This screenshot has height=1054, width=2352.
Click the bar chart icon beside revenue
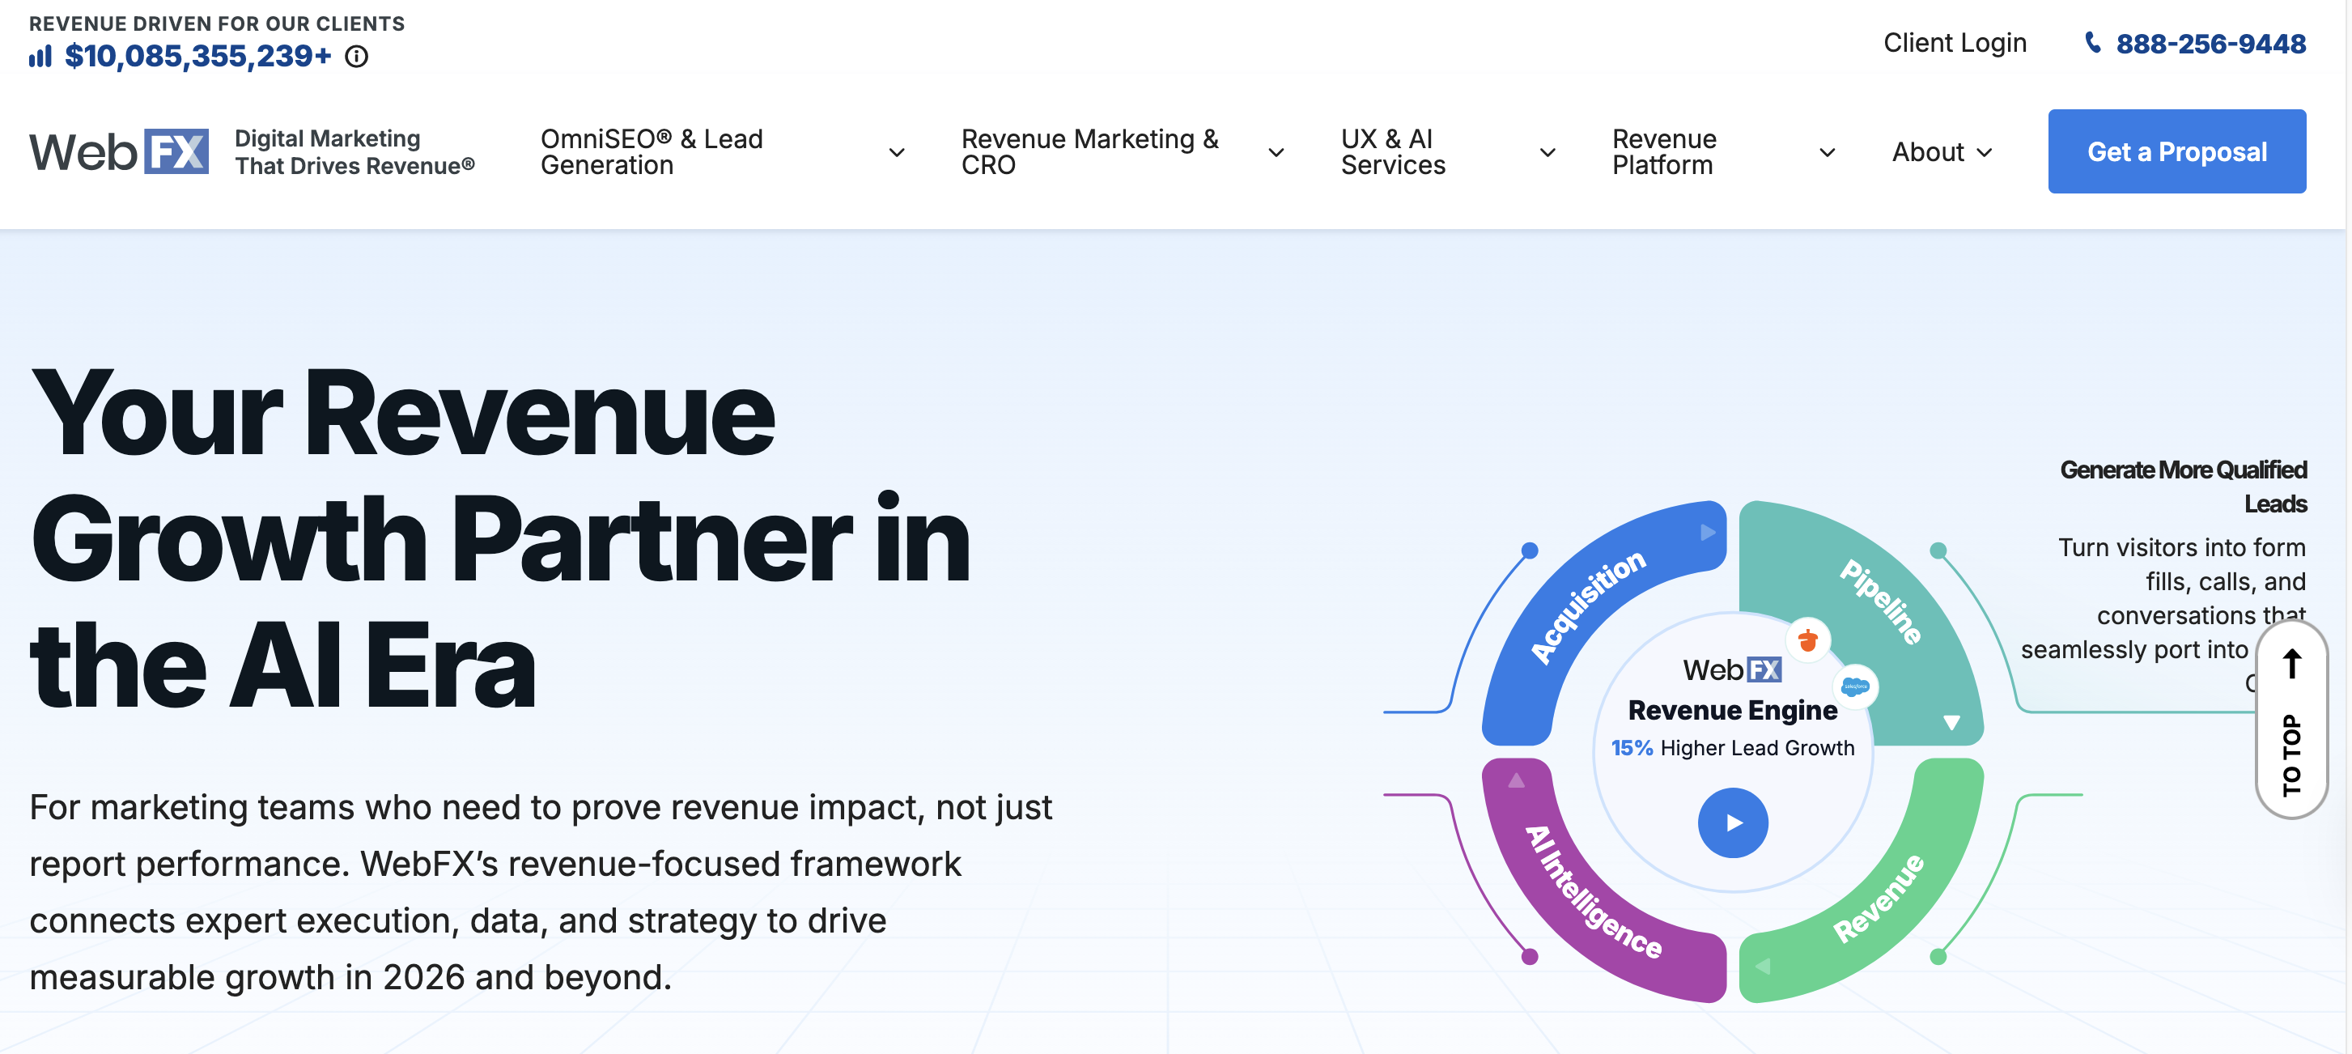[x=40, y=57]
